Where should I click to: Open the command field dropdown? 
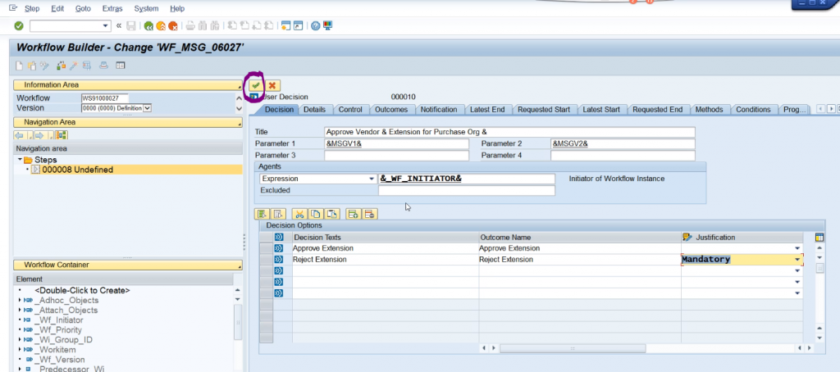coord(105,25)
